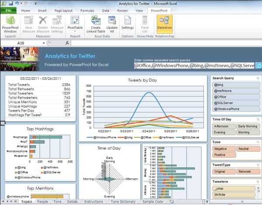Toggle the Afternoon time slicer
This screenshot has width=262, height=205.
[x=224, y=126]
